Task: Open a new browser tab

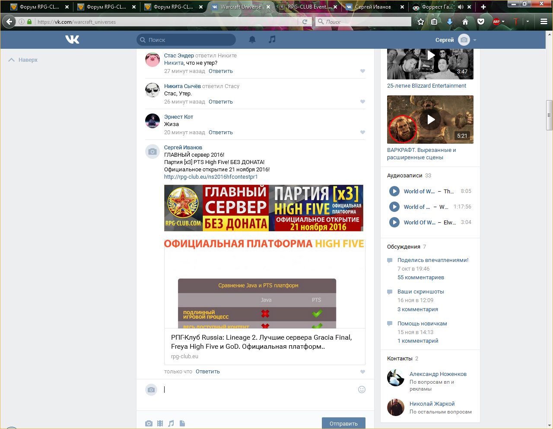Action: 483,7
